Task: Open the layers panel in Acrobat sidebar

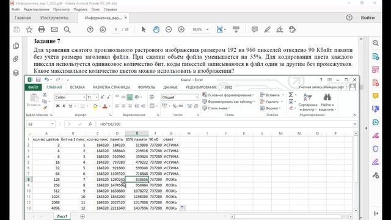Action: 16,73
